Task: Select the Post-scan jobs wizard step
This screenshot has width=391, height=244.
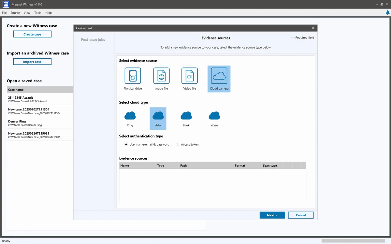Action: (93, 40)
